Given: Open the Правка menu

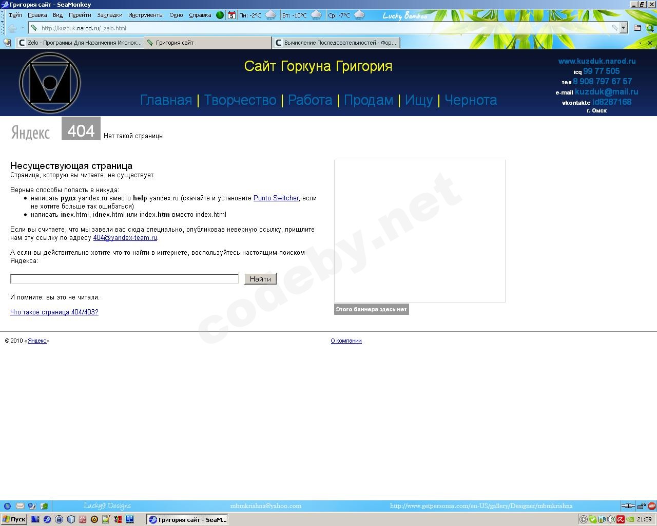Looking at the screenshot, I should 37,15.
